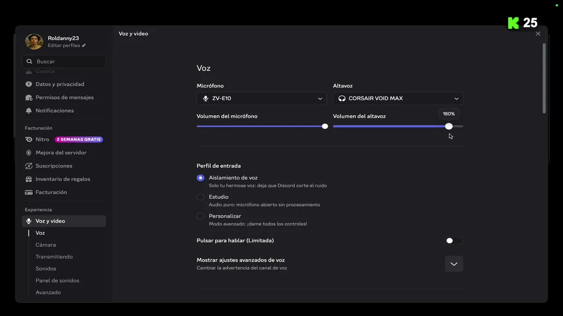This screenshot has width=563, height=316.
Task: Click the credit card icon for Facturación
Action: [29, 192]
